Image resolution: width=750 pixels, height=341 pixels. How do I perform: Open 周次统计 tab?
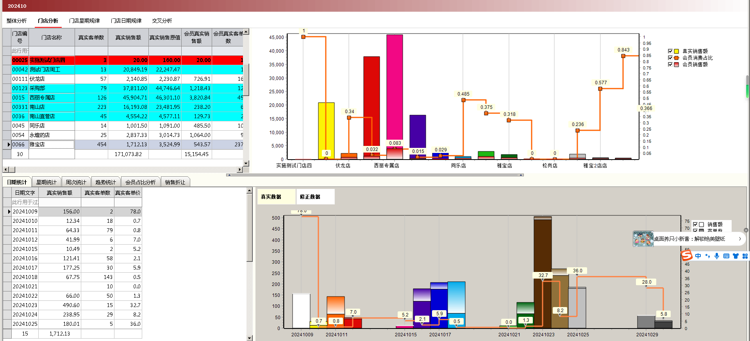[76, 182]
